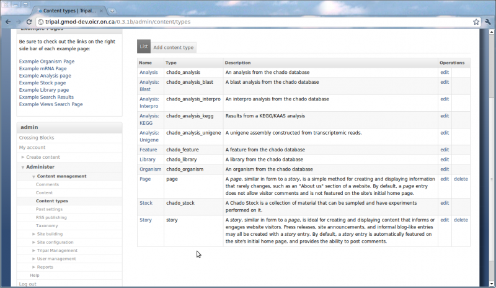Open Example mRNA Page link
This screenshot has height=288, width=496.
click(x=43, y=68)
